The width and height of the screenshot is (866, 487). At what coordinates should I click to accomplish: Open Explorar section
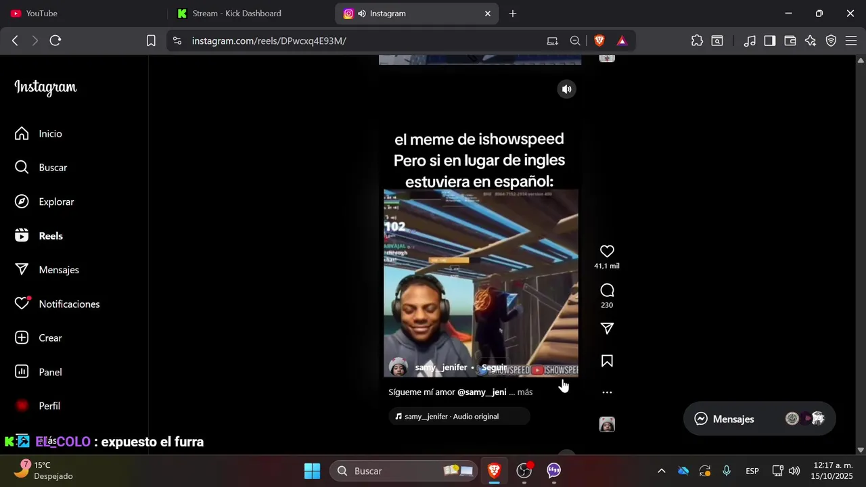56,202
